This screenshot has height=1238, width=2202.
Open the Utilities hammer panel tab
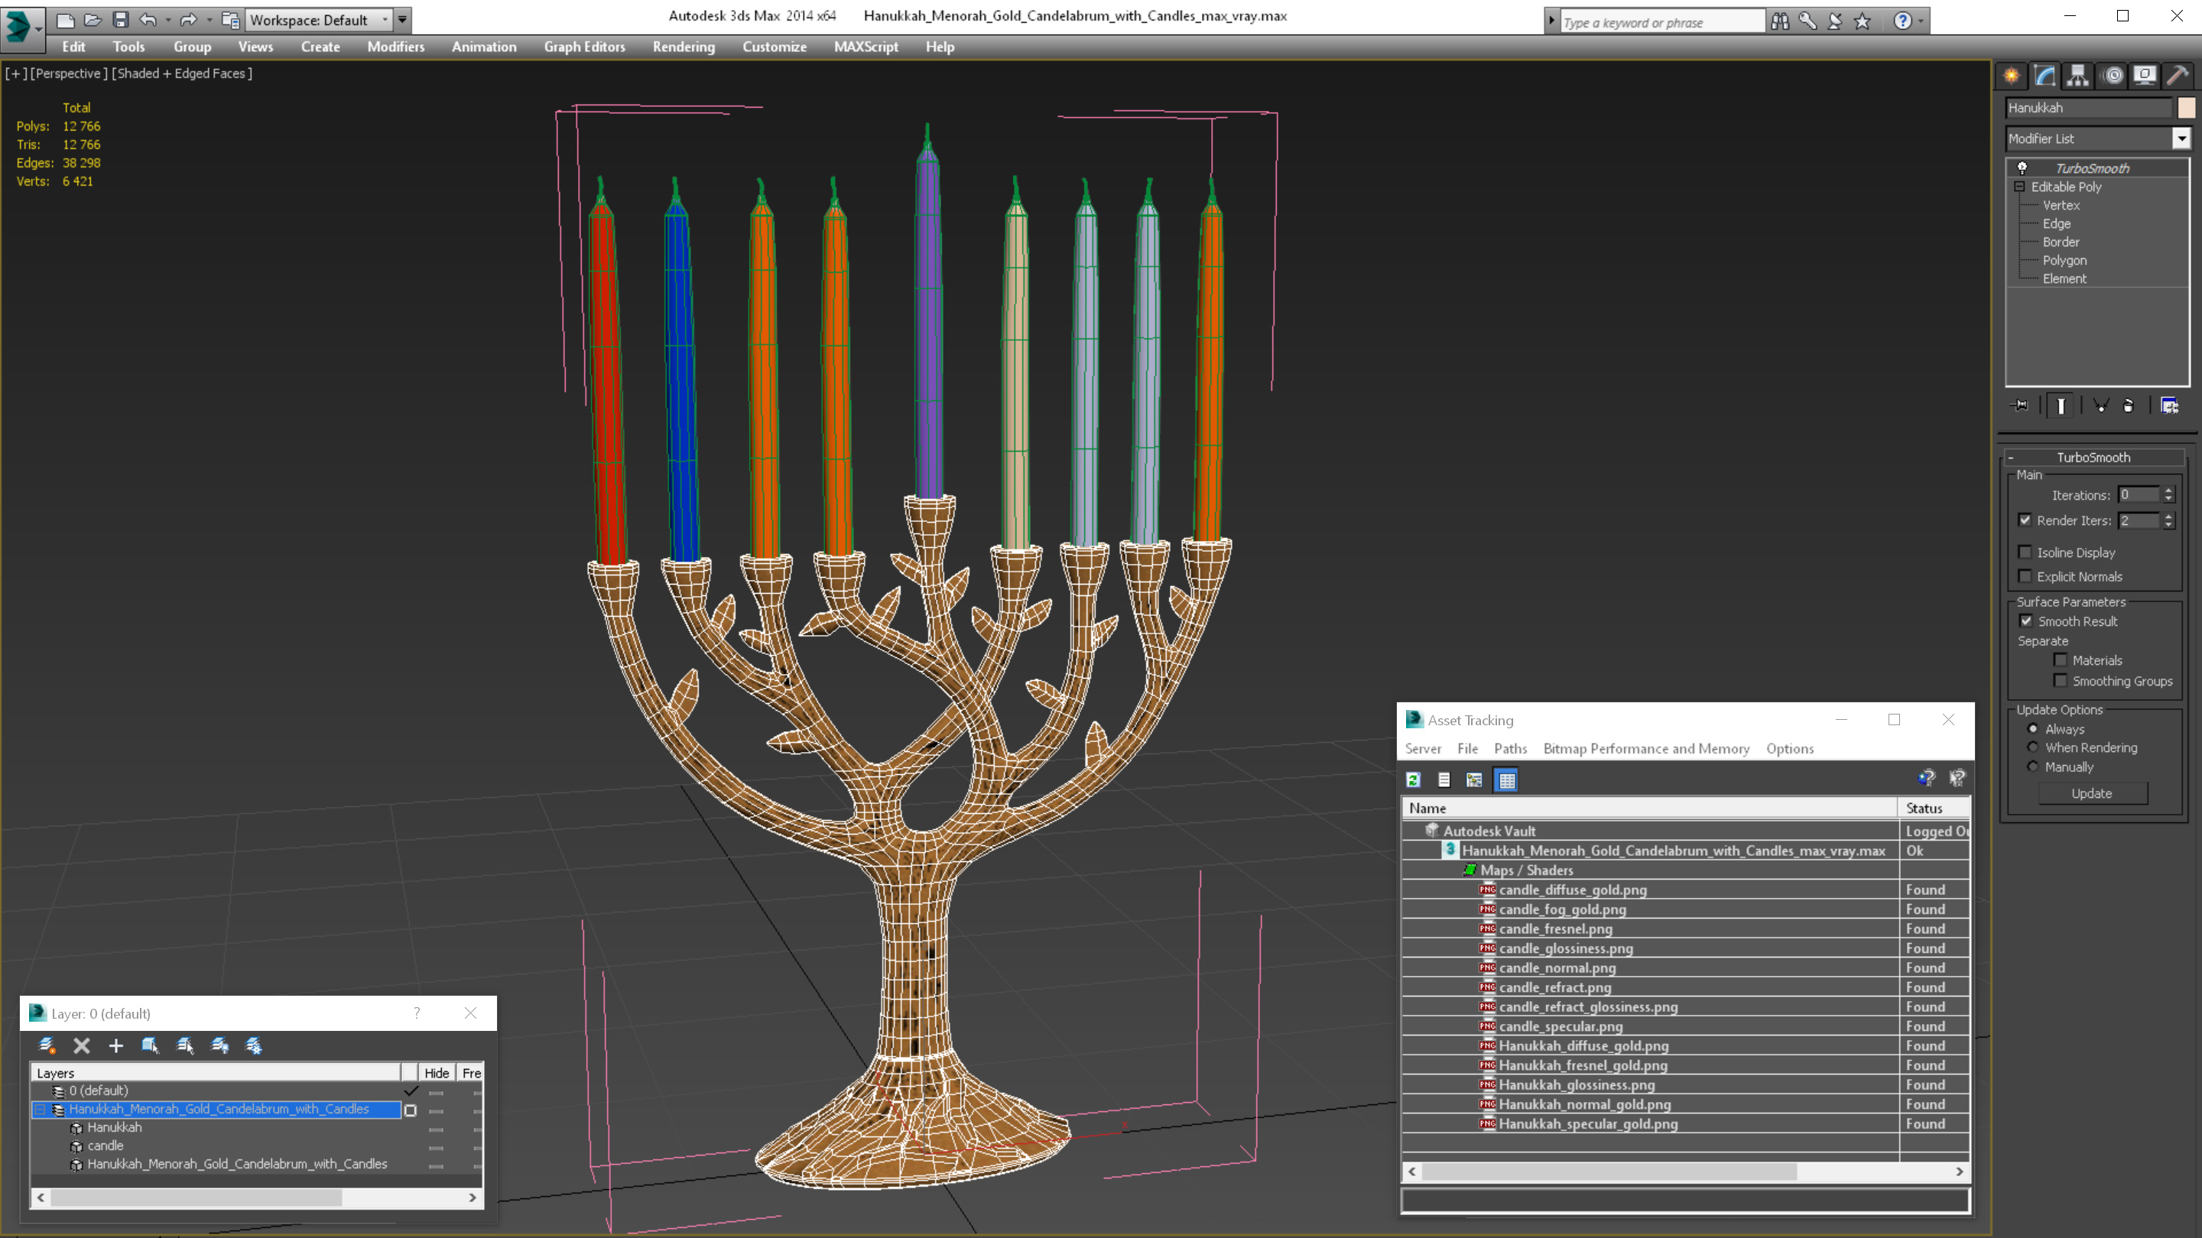tap(2178, 75)
